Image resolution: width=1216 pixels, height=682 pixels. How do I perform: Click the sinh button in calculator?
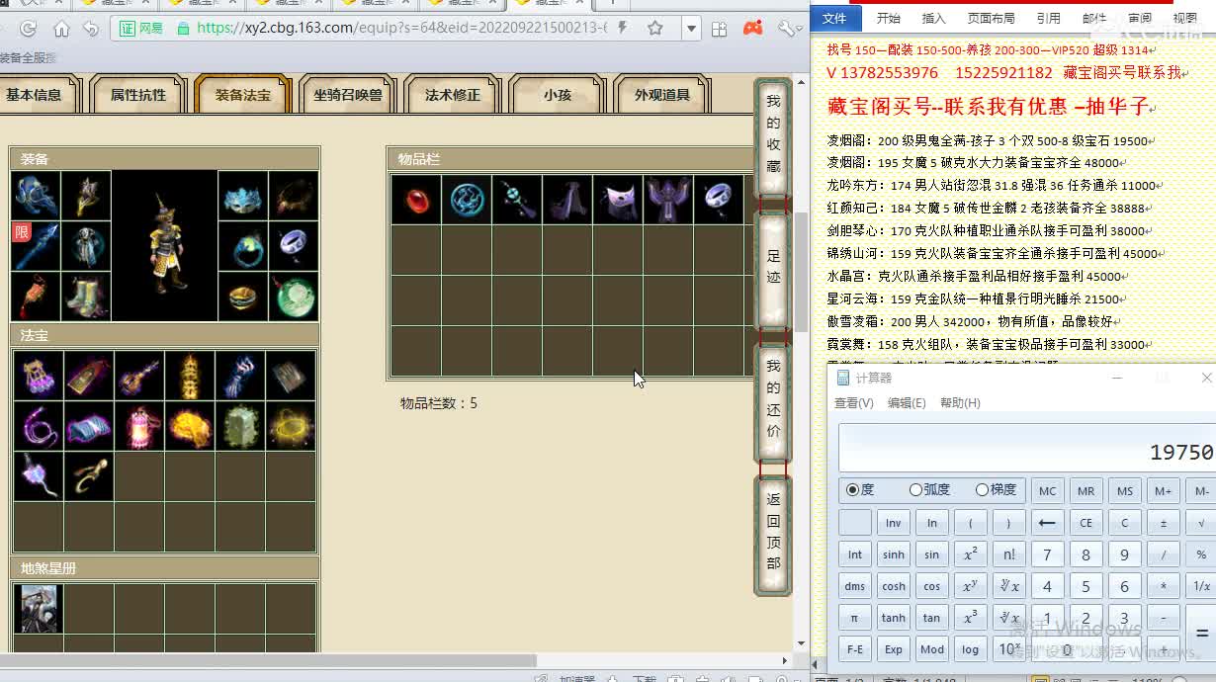[894, 554]
